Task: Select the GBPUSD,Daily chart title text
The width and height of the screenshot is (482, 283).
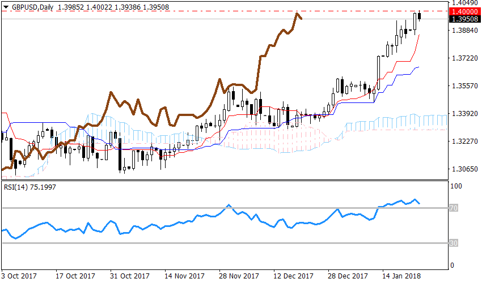Action: [32, 7]
